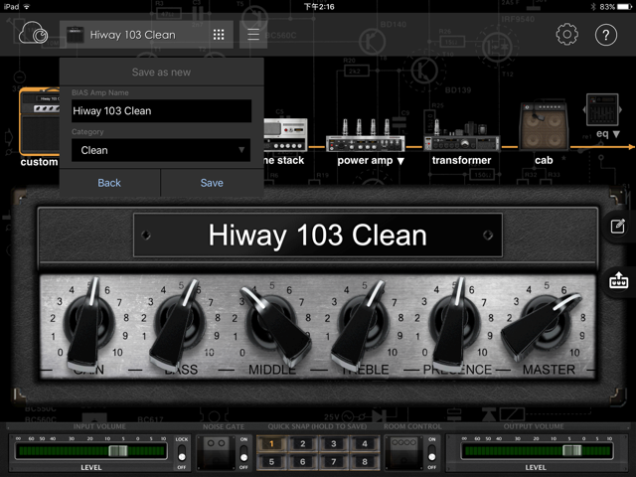
Task: Tap the Wi-Fi icon in status bar
Action: coord(27,7)
